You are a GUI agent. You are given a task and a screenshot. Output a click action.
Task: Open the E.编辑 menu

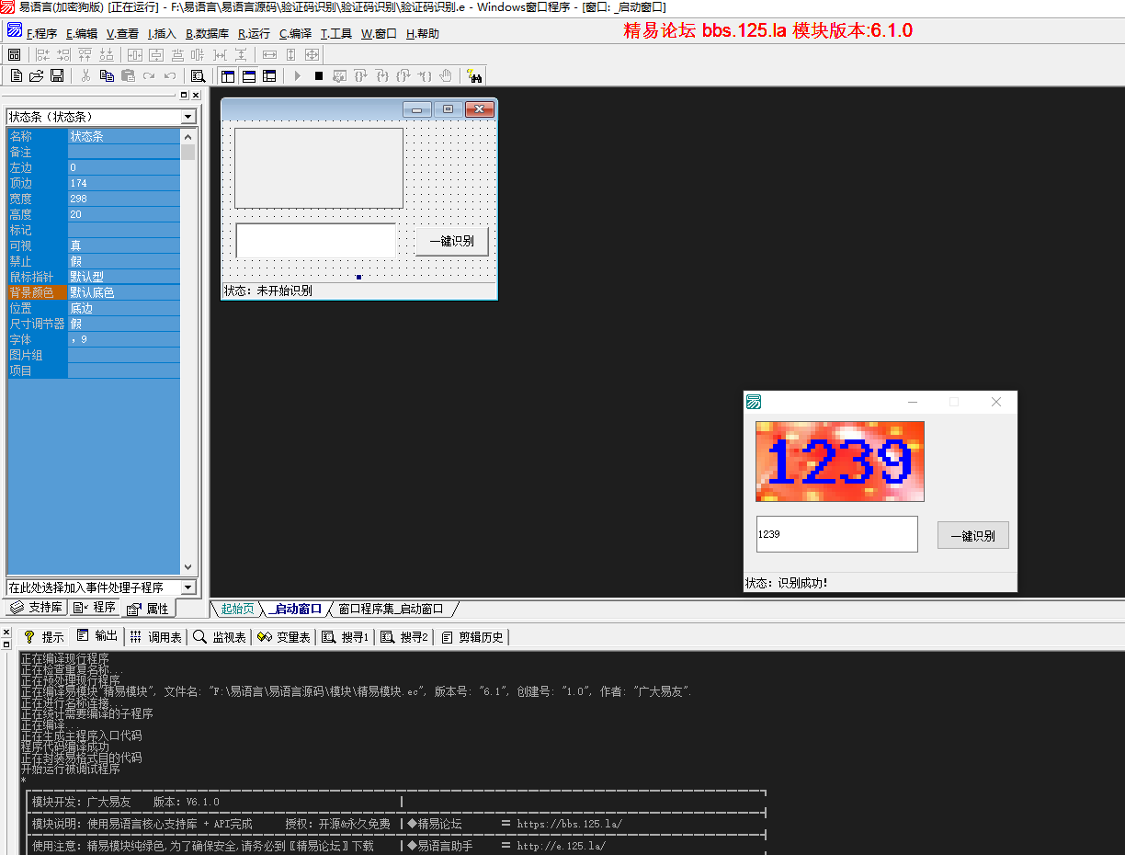(82, 34)
